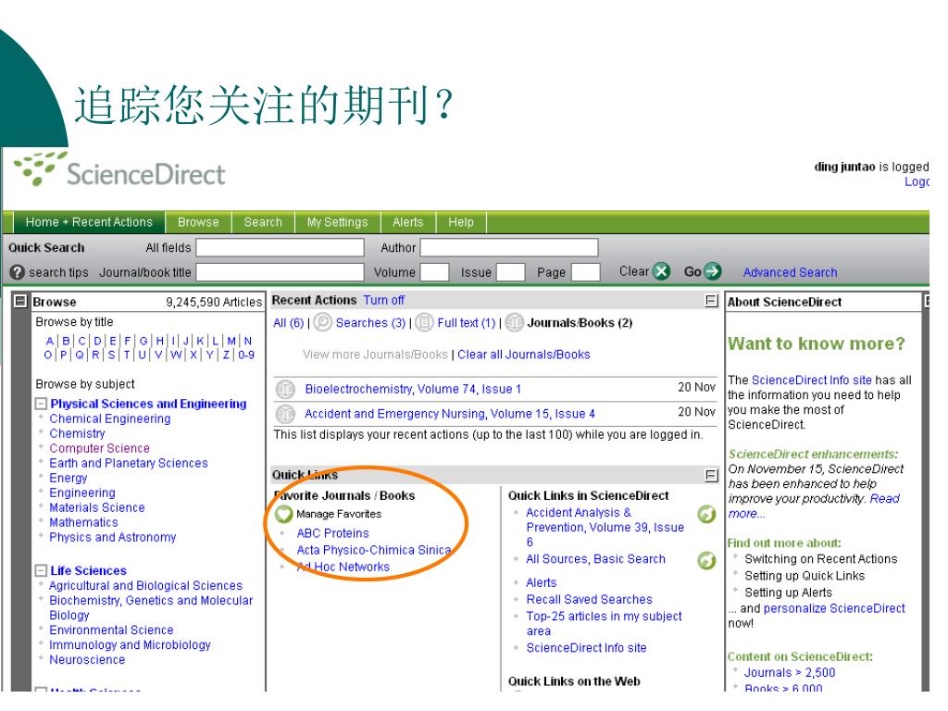The width and height of the screenshot is (948, 711).
Task: Open the Home + Recent Actions tab
Action: tap(89, 222)
